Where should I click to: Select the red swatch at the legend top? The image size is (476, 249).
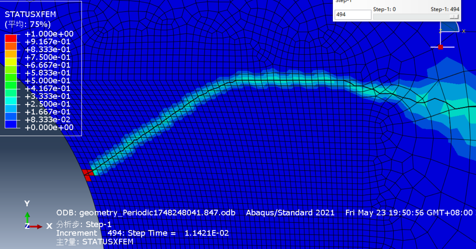(x=11, y=38)
